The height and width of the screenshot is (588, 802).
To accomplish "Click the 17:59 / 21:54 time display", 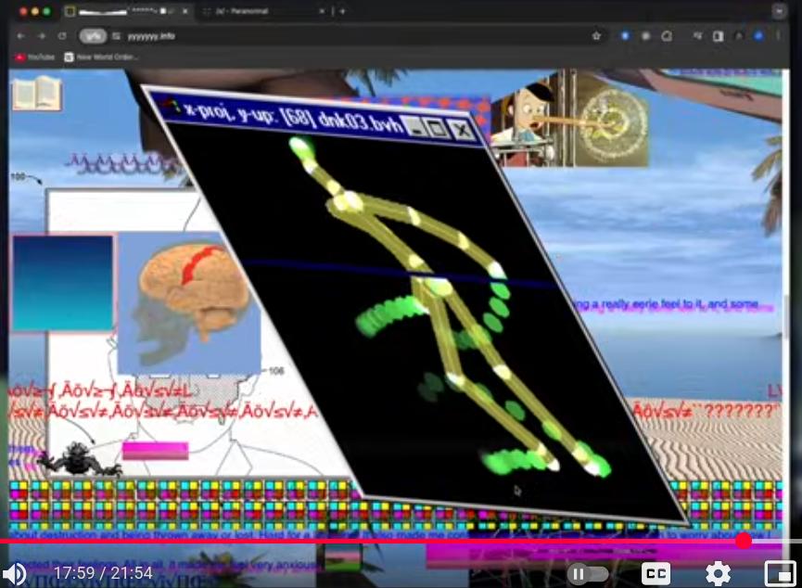I will (103, 572).
